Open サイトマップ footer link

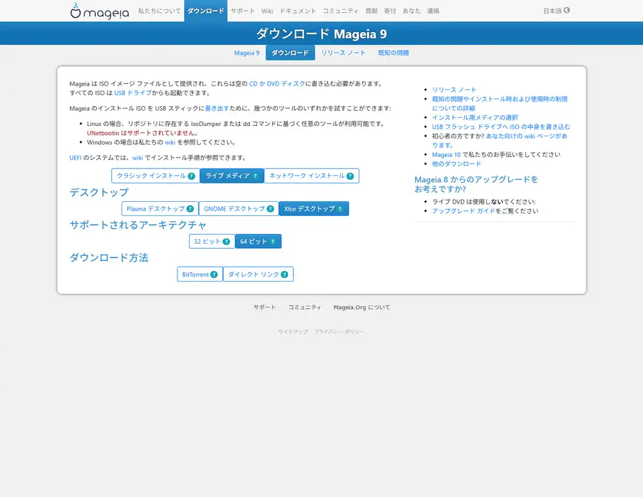pyautogui.click(x=293, y=332)
